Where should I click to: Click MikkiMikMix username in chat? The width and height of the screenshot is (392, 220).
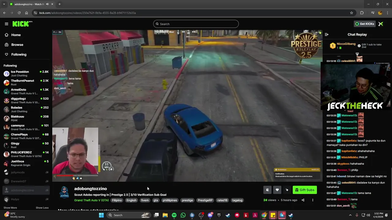[350, 157]
